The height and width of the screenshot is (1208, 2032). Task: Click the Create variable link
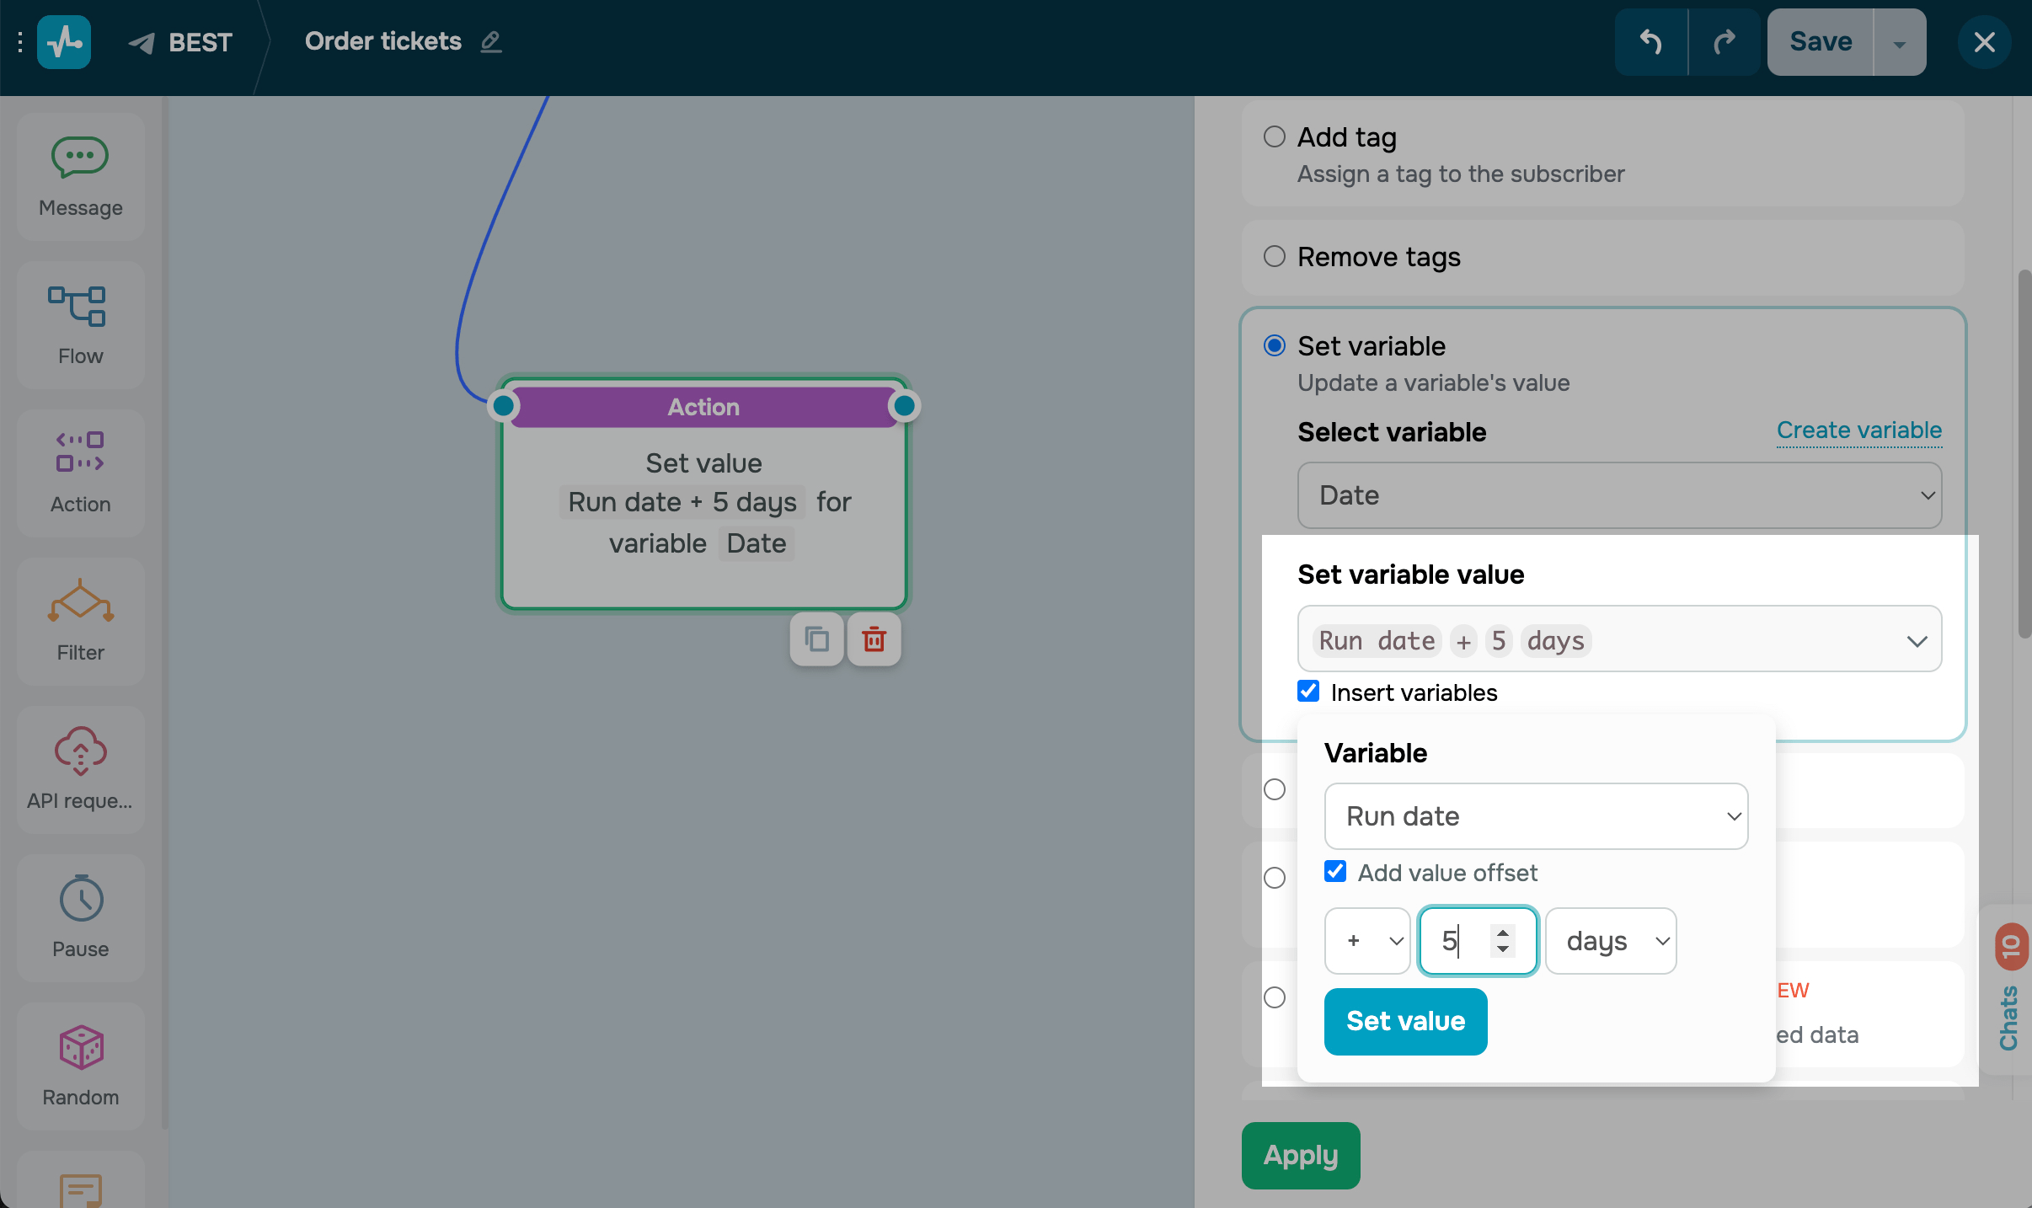pos(1858,430)
